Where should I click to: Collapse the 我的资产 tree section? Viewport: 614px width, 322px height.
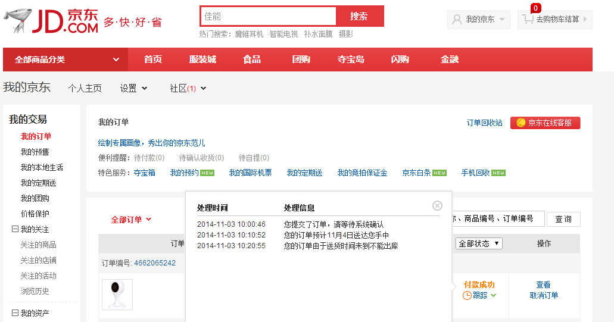point(15,312)
